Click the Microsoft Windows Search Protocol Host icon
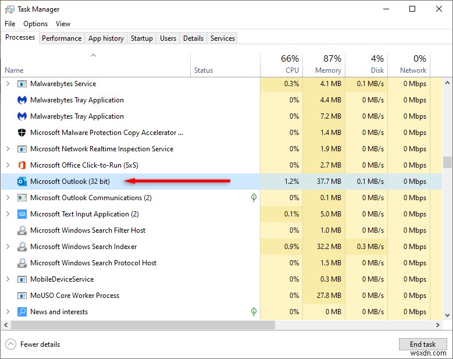 click(22, 263)
